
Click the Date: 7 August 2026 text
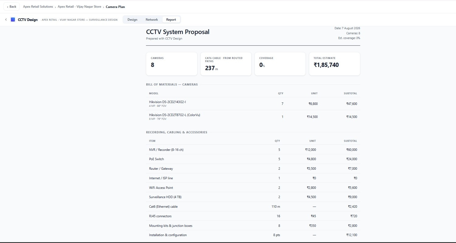click(x=347, y=28)
